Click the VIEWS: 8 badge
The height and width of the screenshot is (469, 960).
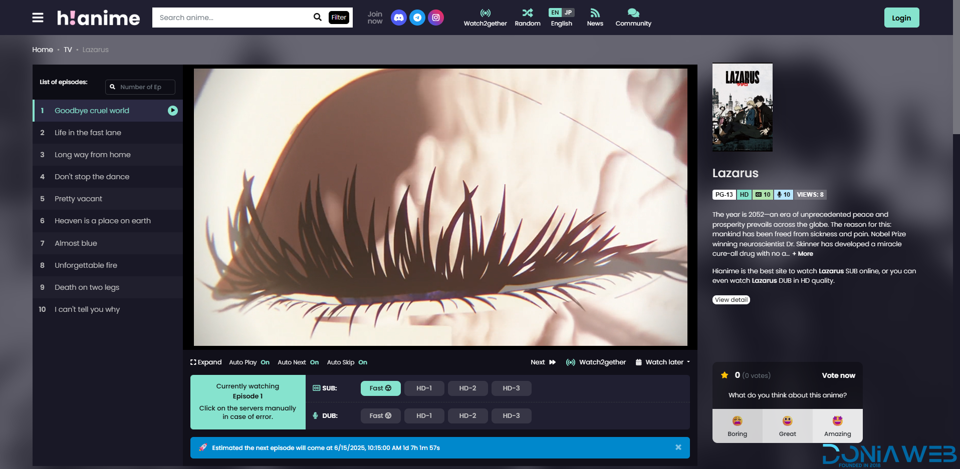click(x=810, y=195)
